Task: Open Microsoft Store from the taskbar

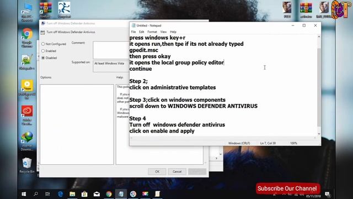Action: point(84,194)
